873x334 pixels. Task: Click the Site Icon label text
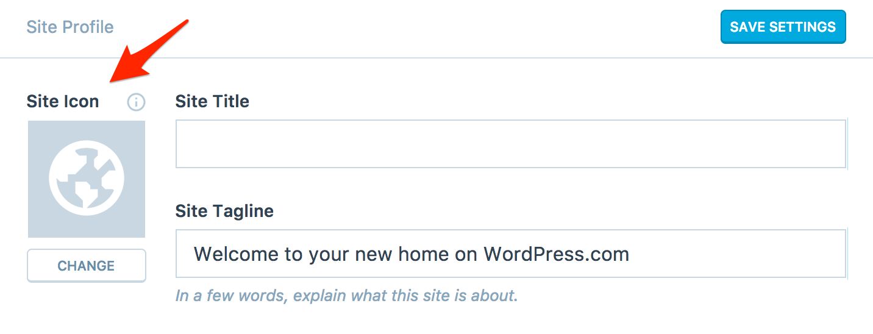63,101
